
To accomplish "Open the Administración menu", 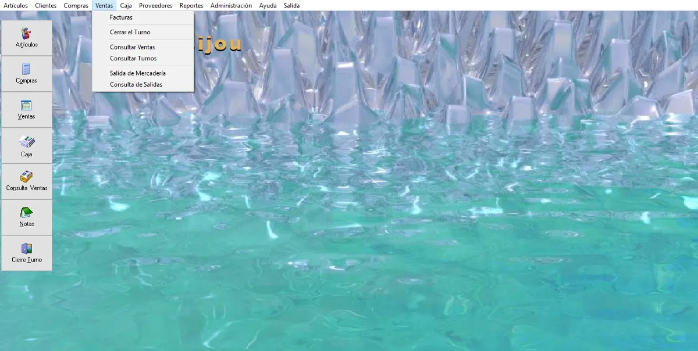I will [232, 5].
